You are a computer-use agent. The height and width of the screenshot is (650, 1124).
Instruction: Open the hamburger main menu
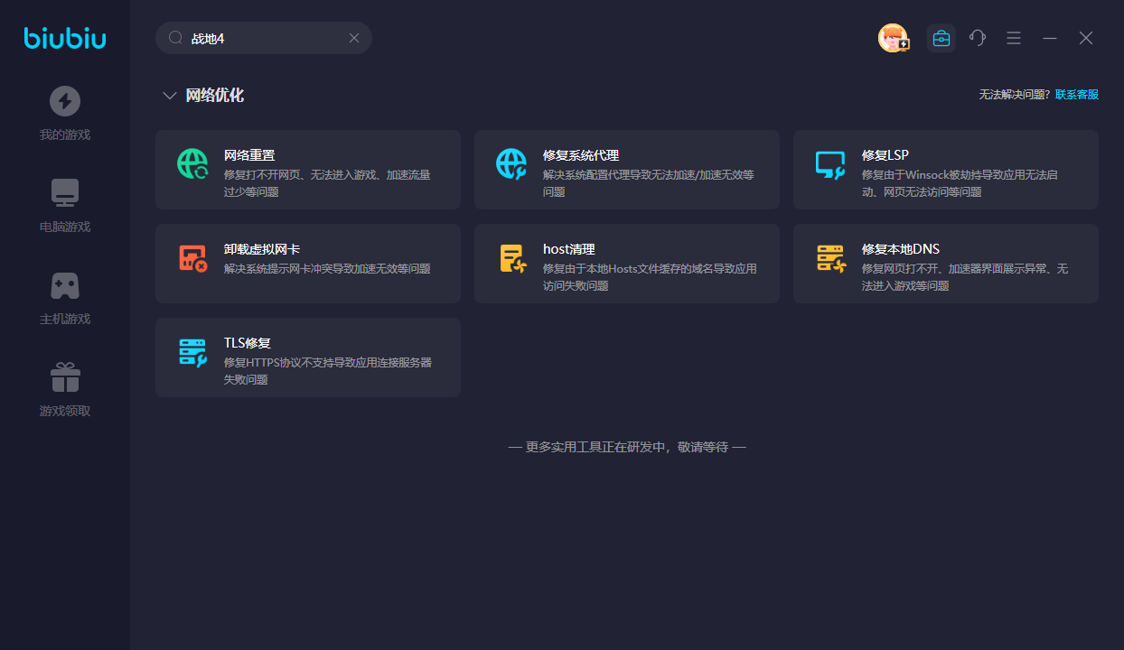click(1014, 38)
